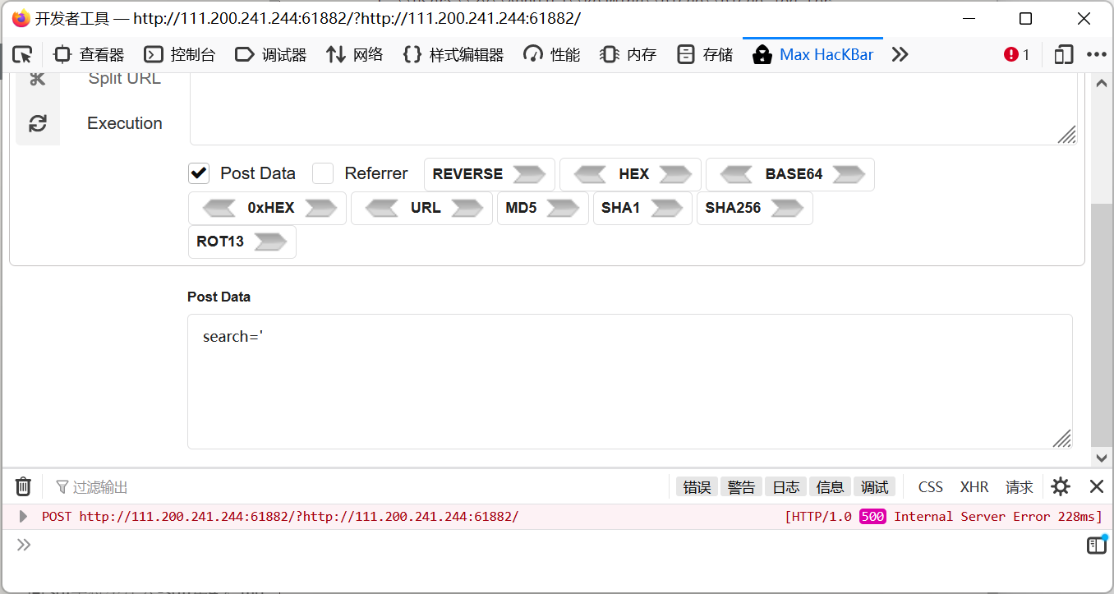The height and width of the screenshot is (594, 1114).
Task: Show more tools overflow chevron
Action: tap(900, 55)
